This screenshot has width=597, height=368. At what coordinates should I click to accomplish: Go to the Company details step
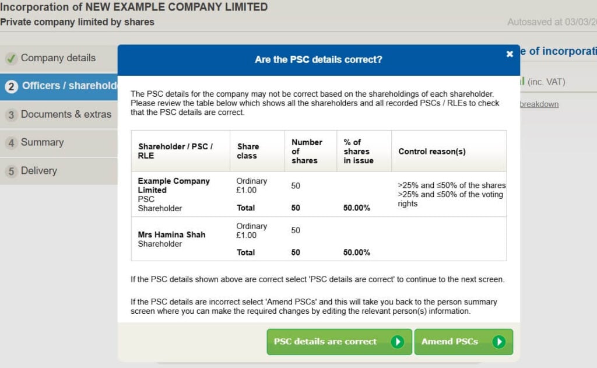coord(58,58)
